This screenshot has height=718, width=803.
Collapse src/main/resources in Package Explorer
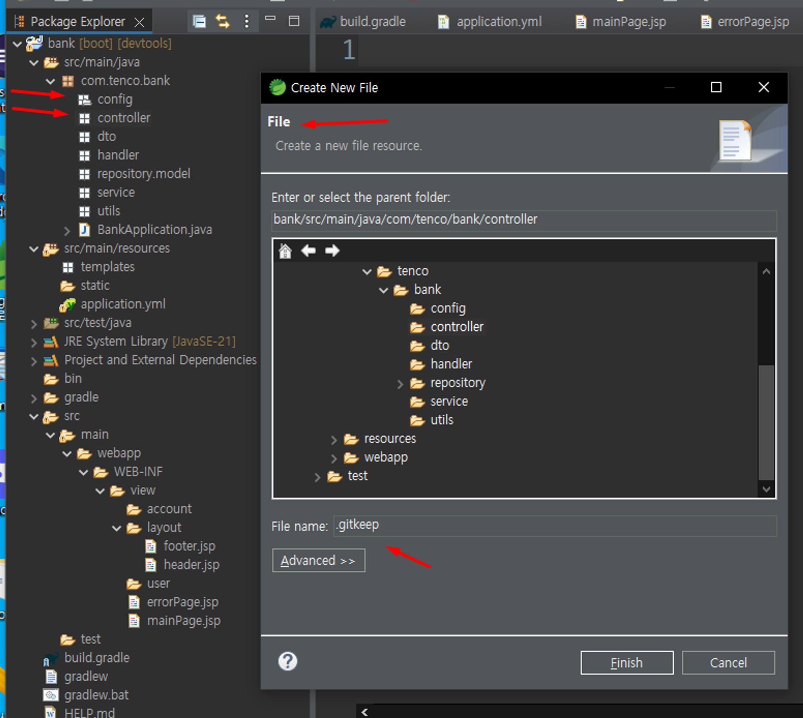pyautogui.click(x=34, y=249)
